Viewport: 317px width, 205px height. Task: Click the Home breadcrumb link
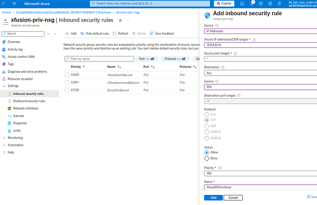pyautogui.click(x=6, y=12)
